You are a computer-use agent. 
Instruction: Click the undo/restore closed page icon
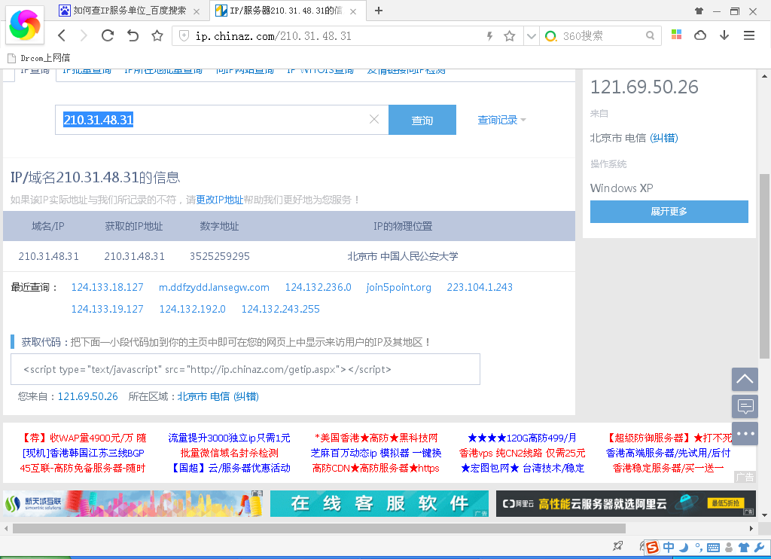(x=133, y=35)
